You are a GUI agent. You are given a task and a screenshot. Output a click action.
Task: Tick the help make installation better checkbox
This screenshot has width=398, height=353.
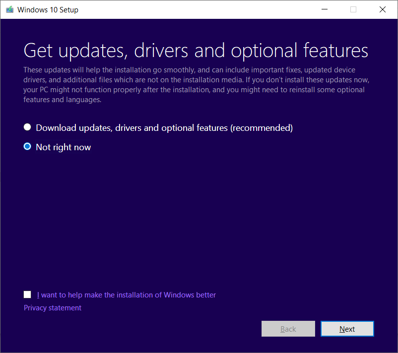(x=27, y=294)
